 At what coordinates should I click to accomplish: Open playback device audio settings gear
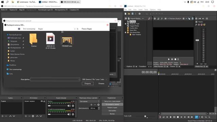point(73,115)
